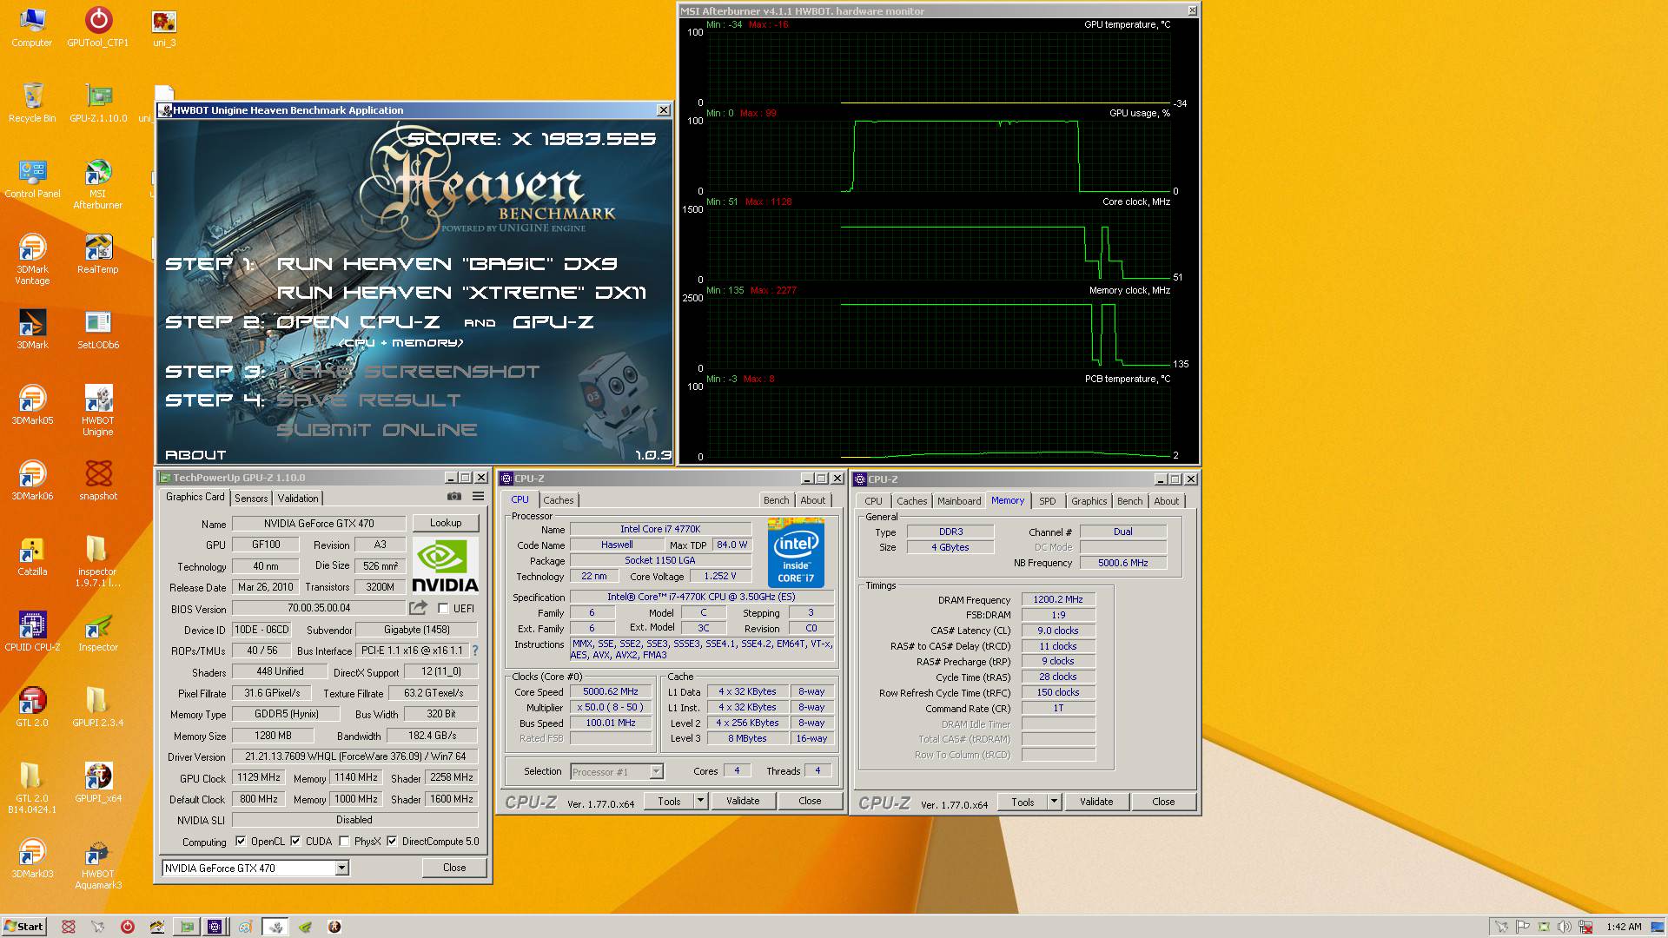Open HWBOT Unigine desktop shortcut
The image size is (1668, 938).
point(98,411)
